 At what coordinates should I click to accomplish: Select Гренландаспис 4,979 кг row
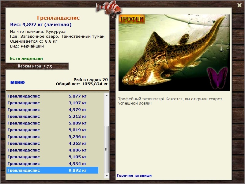click(x=52, y=110)
